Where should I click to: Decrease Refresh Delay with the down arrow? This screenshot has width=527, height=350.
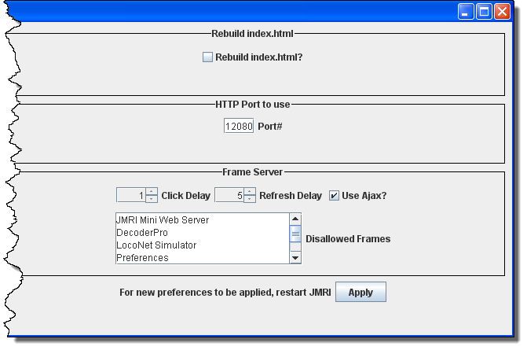click(250, 199)
